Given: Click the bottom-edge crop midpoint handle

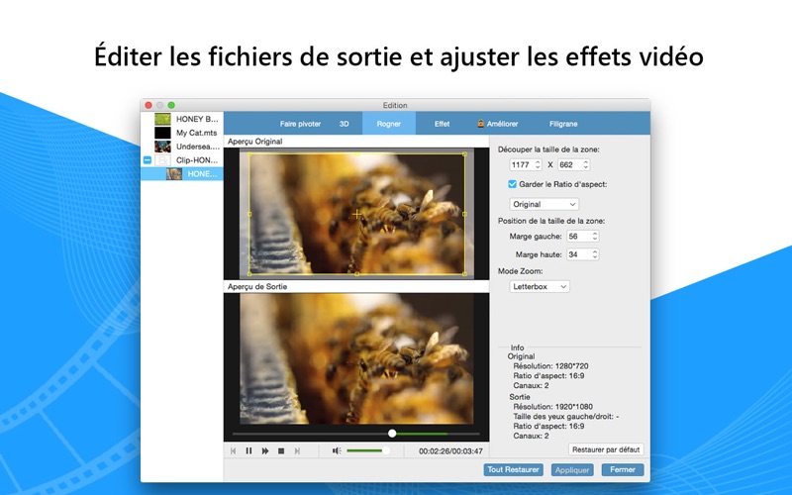Looking at the screenshot, I should (357, 274).
